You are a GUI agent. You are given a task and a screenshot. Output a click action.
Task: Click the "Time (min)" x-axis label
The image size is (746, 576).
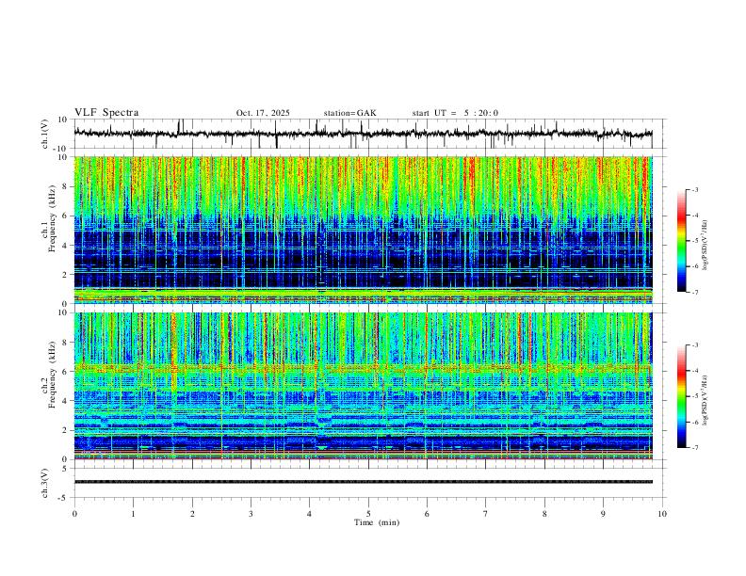[x=377, y=522]
